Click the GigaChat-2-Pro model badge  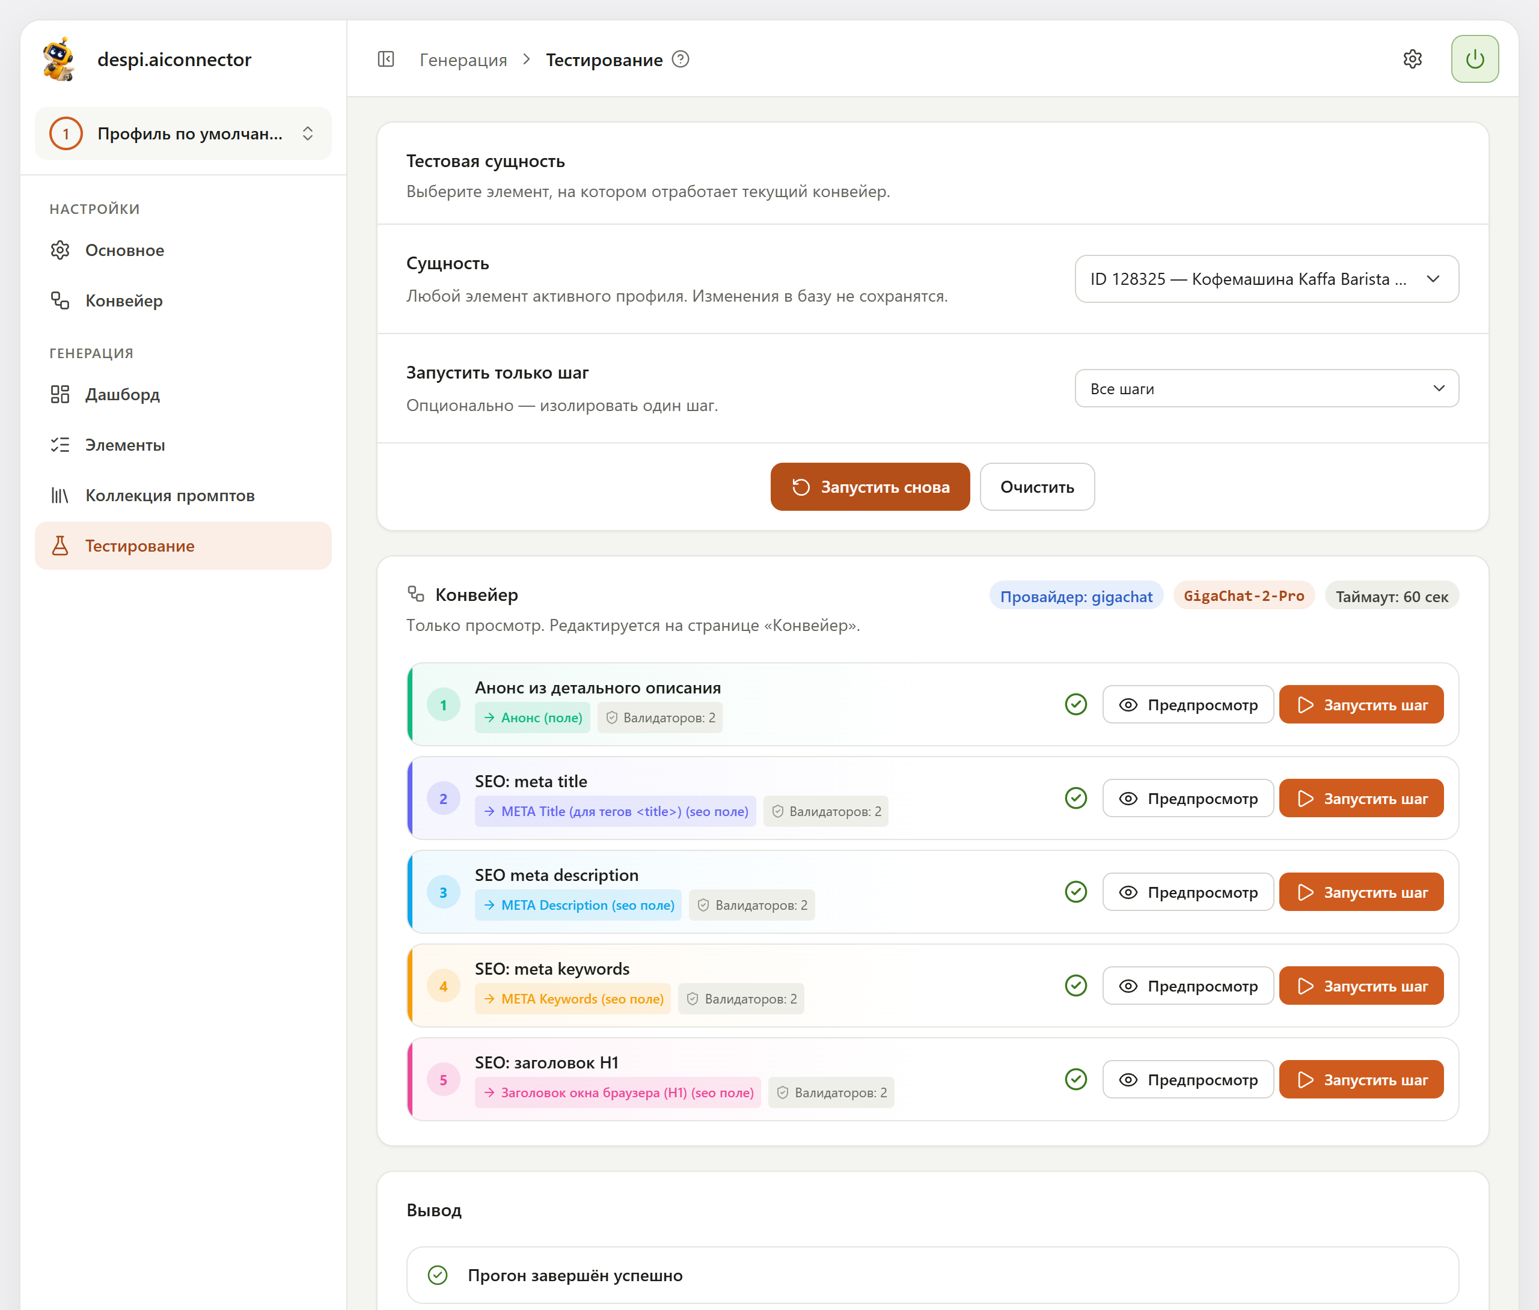[x=1243, y=596]
